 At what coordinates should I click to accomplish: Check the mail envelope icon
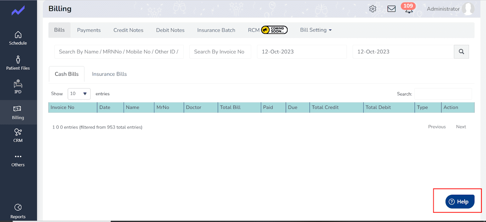391,9
